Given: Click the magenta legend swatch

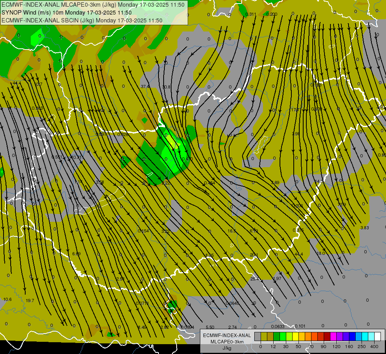Looking at the screenshot, I should point(333,336).
